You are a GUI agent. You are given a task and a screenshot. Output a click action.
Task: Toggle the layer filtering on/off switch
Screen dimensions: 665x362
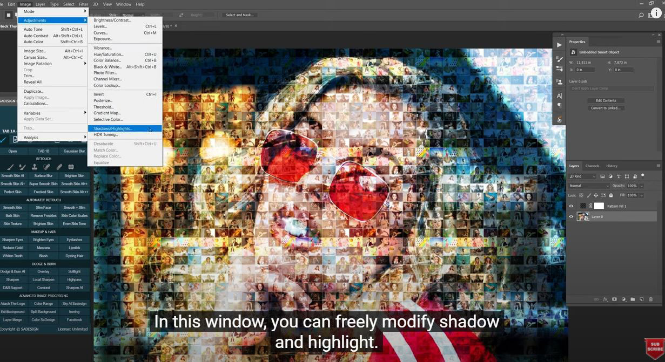pos(642,175)
